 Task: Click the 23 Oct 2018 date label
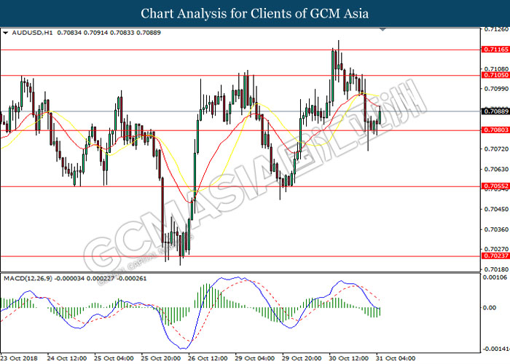pyautogui.click(x=19, y=358)
